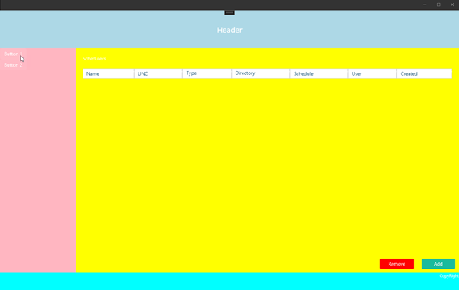This screenshot has width=459, height=290.
Task: Click the Header title text
Action: coord(229,30)
